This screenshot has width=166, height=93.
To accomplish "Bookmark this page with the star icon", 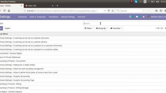I will click(x=113, y=11).
